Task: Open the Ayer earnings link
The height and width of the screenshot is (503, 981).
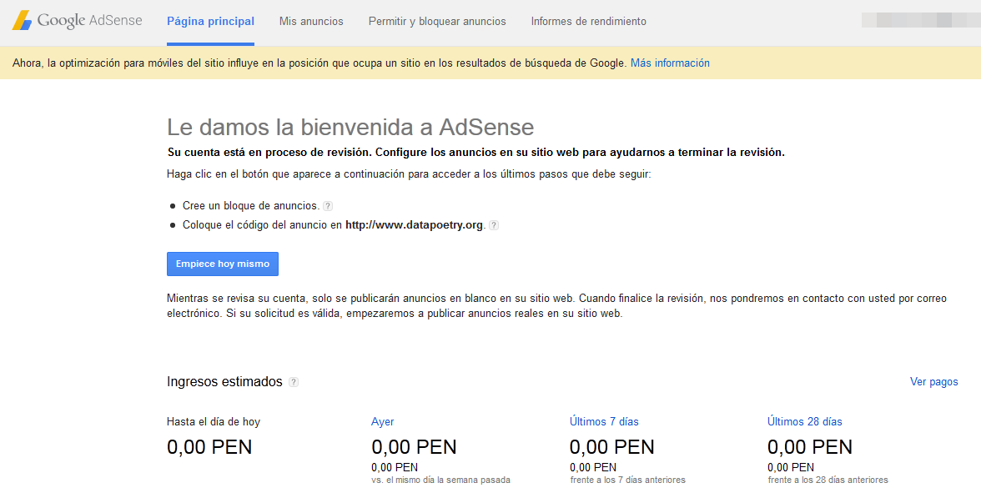Action: [382, 422]
